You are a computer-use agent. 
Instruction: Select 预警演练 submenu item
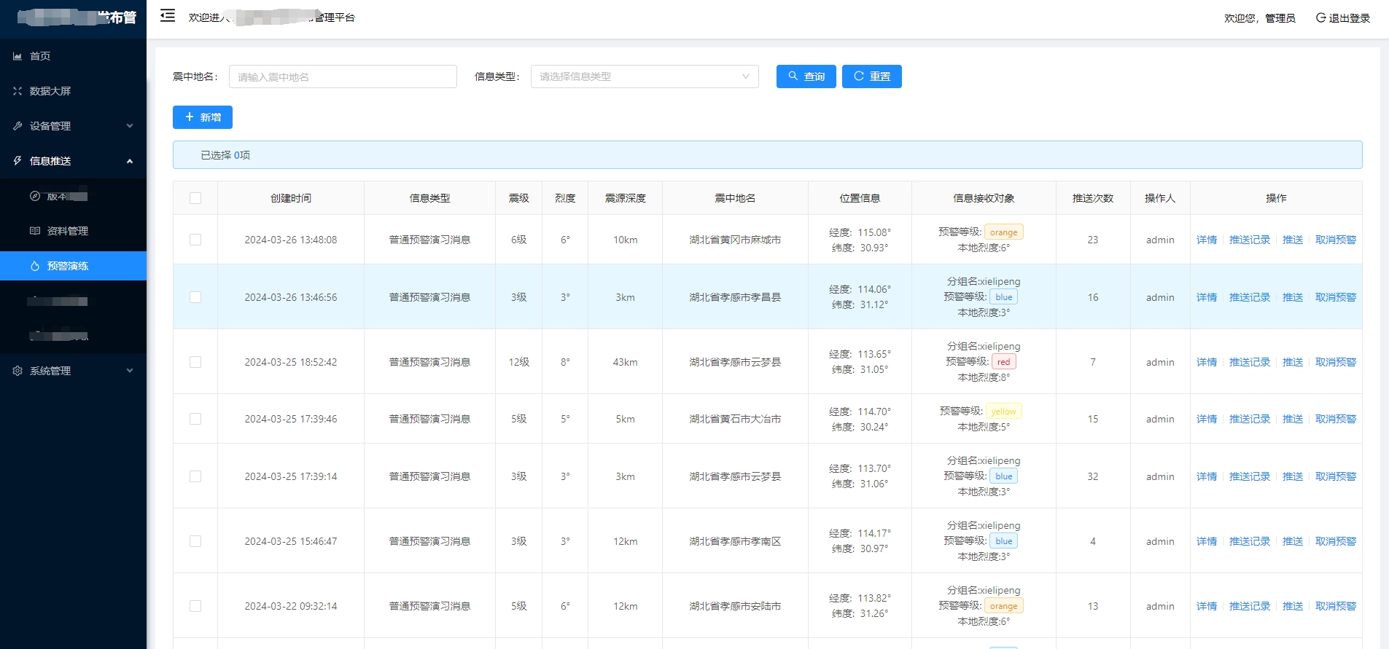[73, 266]
